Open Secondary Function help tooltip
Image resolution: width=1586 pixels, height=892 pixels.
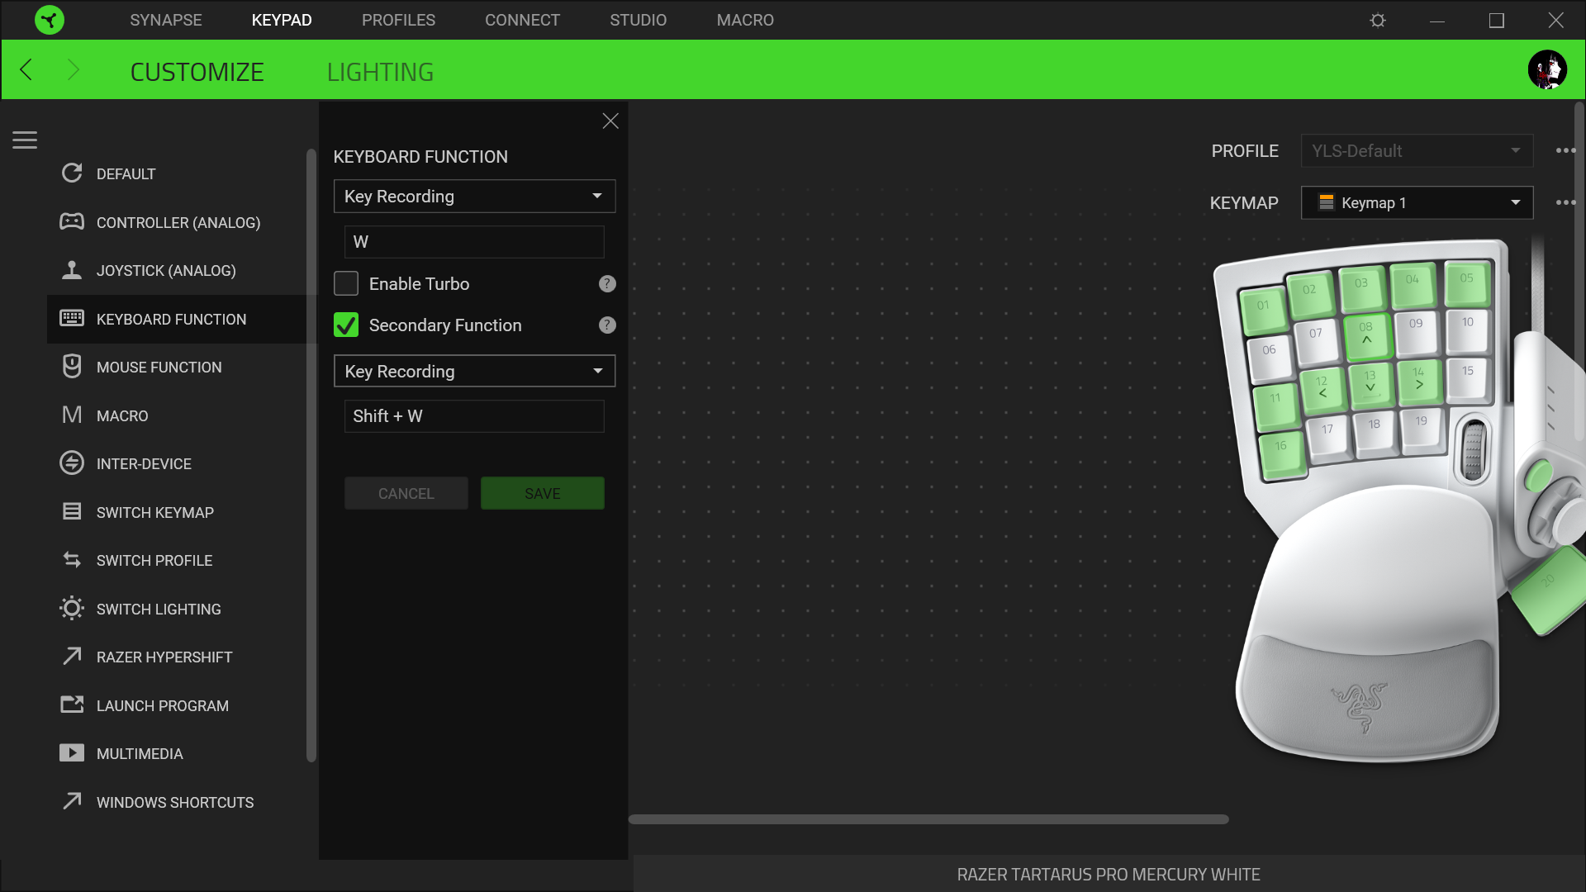[x=607, y=325]
